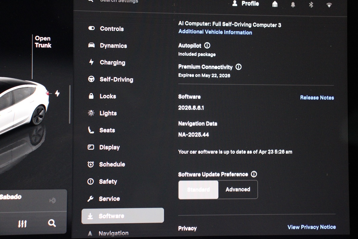Tap the AI Computer Full Self-Driving Computer 3 line
Image resolution: width=358 pixels, height=239 pixels.
click(230, 25)
